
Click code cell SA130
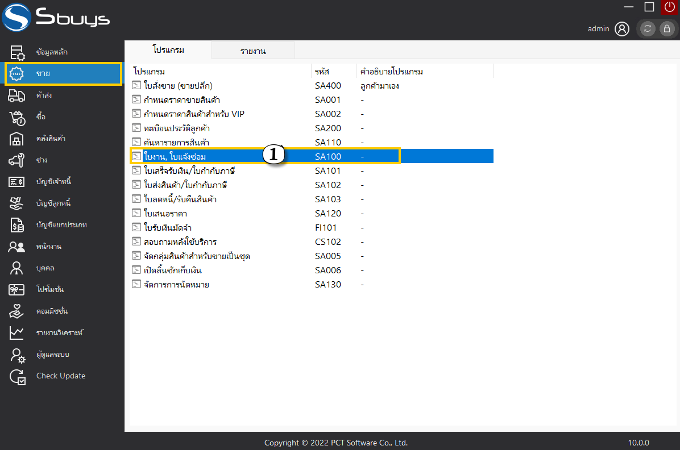tap(328, 285)
